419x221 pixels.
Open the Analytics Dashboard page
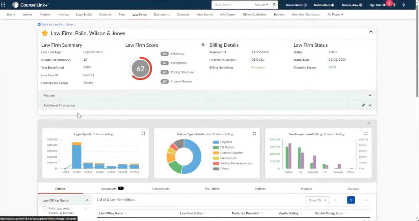tap(306, 14)
